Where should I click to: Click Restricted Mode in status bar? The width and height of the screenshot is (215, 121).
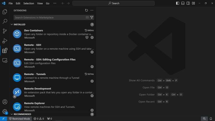pyautogui.click(x=19, y=119)
